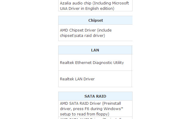Click 'setup to read from floppy' text
This screenshot has width=191, height=119.
[x=84, y=114]
